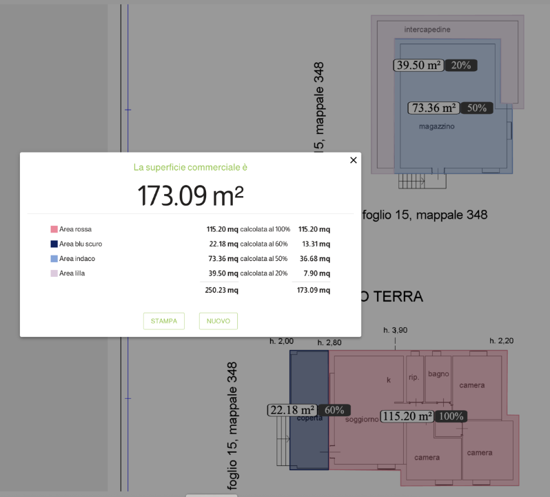
Task: Click the 60% percentage badge
Action: (x=334, y=410)
